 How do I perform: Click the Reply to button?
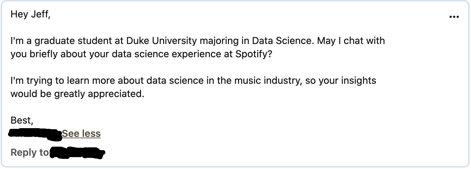(x=30, y=153)
